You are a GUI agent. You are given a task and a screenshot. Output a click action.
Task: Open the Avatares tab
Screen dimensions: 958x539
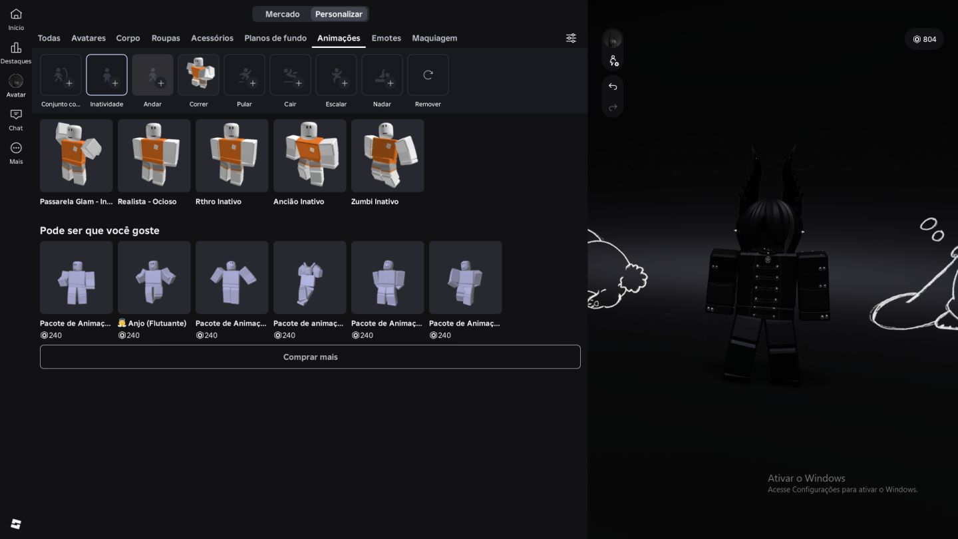[88, 38]
